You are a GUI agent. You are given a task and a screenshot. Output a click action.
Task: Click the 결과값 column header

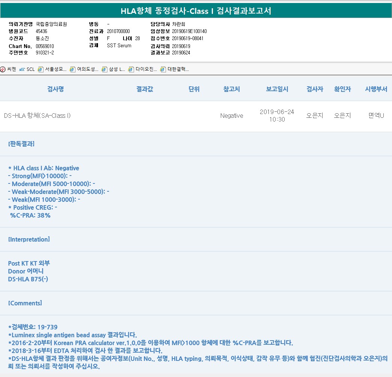click(x=145, y=89)
